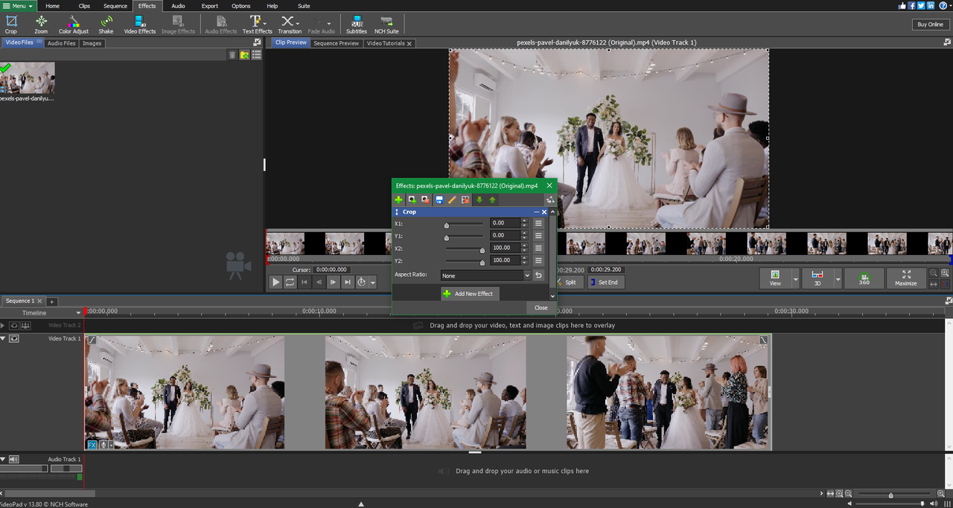
Task: Move effect down with green down arrow
Action: [x=479, y=199]
